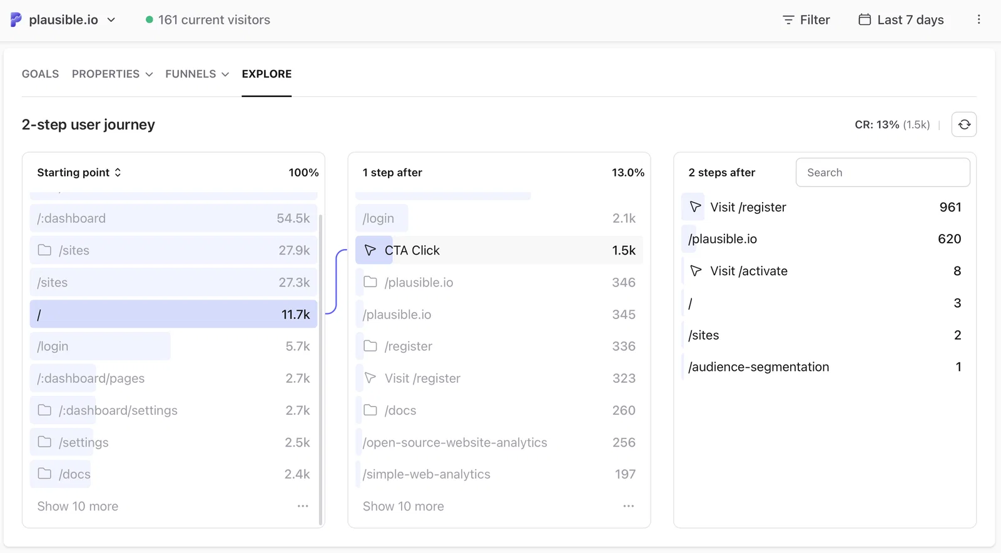Click the Search field in 2 steps after
This screenshot has width=1001, height=553.
(x=883, y=173)
